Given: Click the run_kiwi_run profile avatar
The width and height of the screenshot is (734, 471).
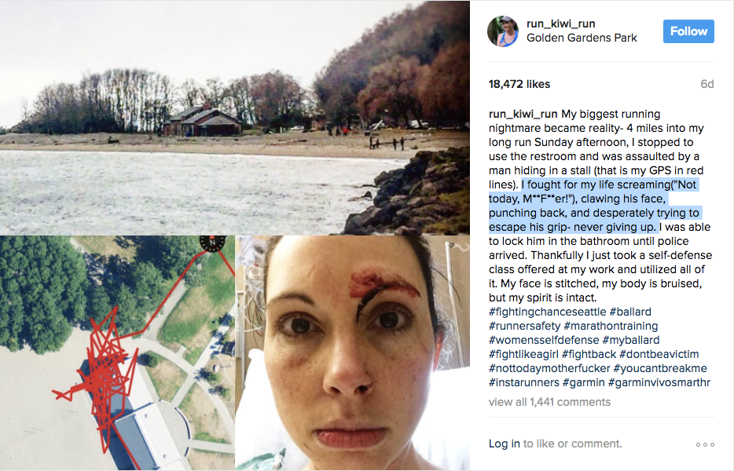Looking at the screenshot, I should point(503,31).
